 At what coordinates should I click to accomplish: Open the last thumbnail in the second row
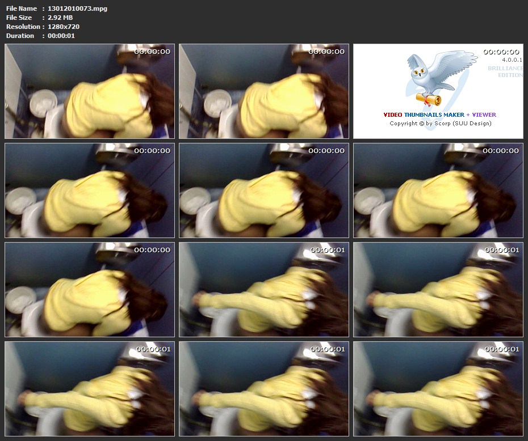[x=438, y=190]
